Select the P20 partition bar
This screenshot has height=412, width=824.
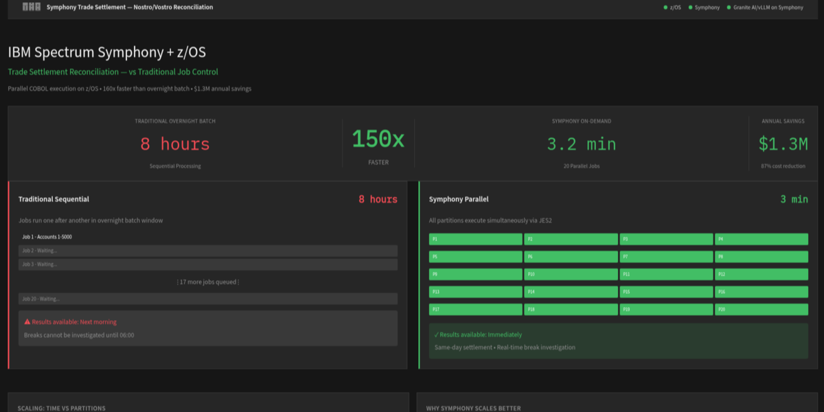click(761, 310)
